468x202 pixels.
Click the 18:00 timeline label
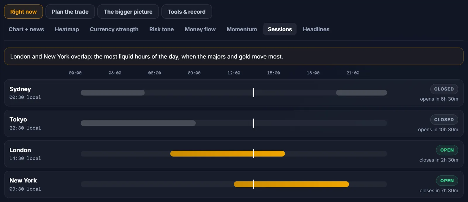click(313, 73)
